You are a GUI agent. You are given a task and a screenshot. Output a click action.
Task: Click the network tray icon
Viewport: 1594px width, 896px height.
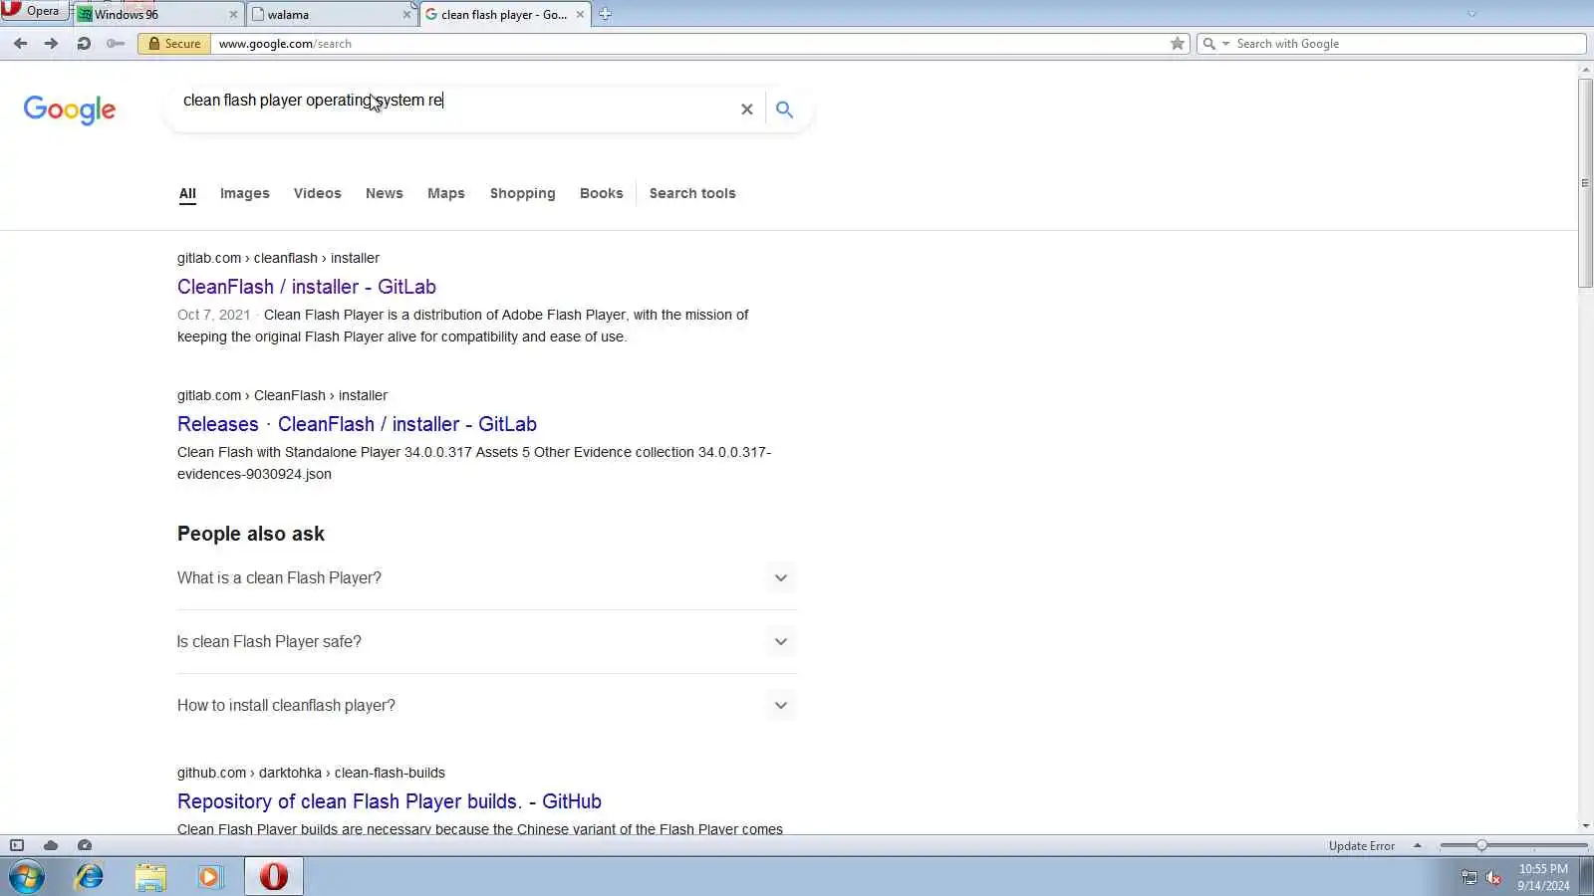pos(1468,877)
